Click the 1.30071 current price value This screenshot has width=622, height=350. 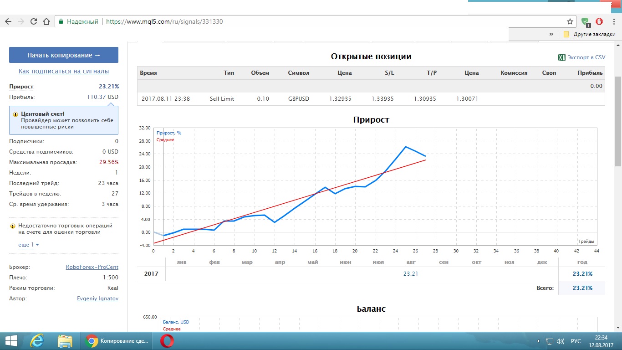point(467,99)
